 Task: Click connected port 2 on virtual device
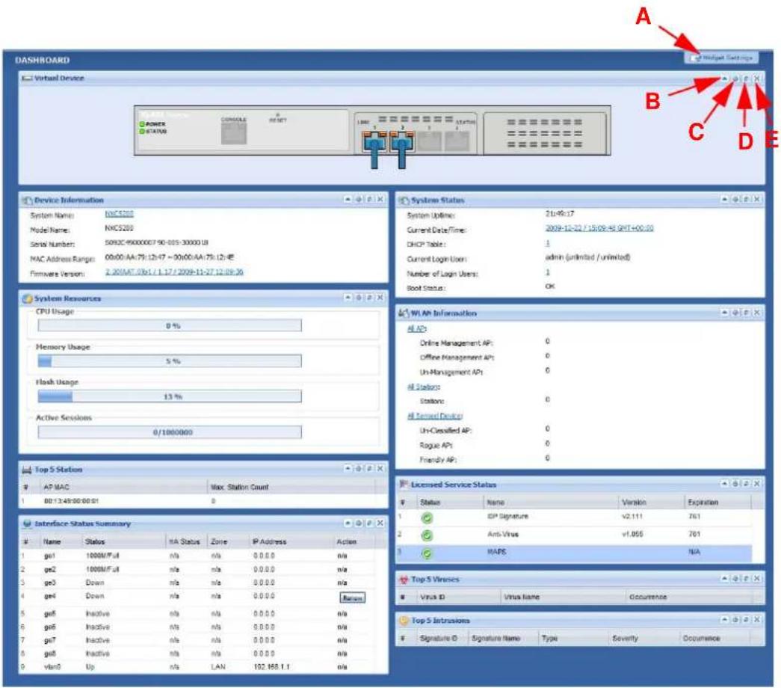click(x=402, y=142)
